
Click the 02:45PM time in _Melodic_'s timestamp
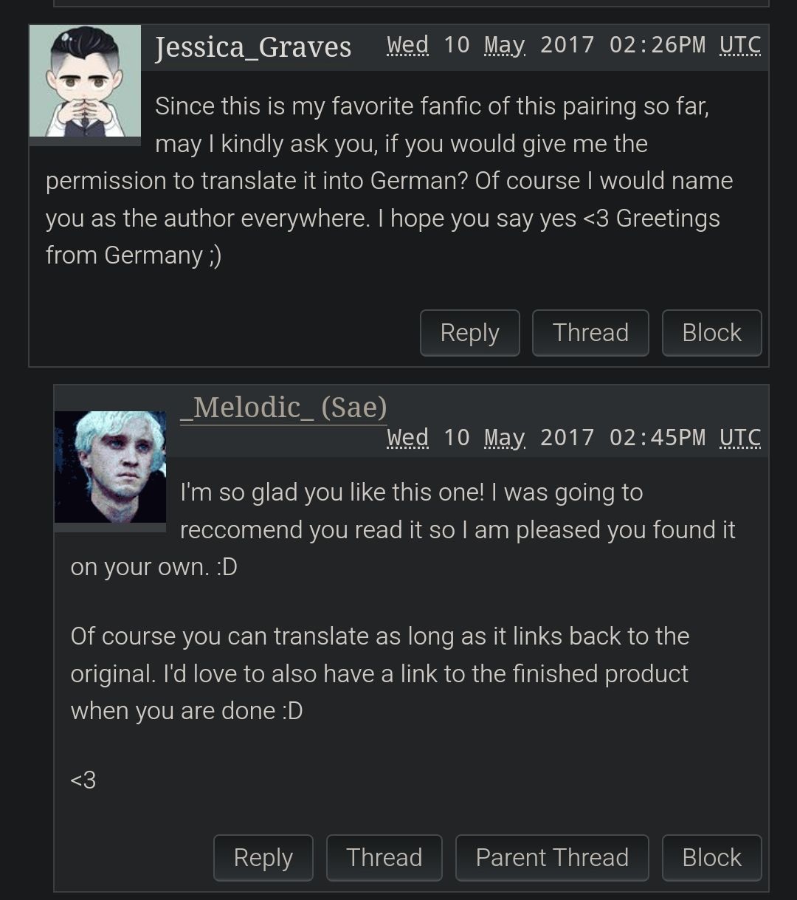tap(658, 438)
